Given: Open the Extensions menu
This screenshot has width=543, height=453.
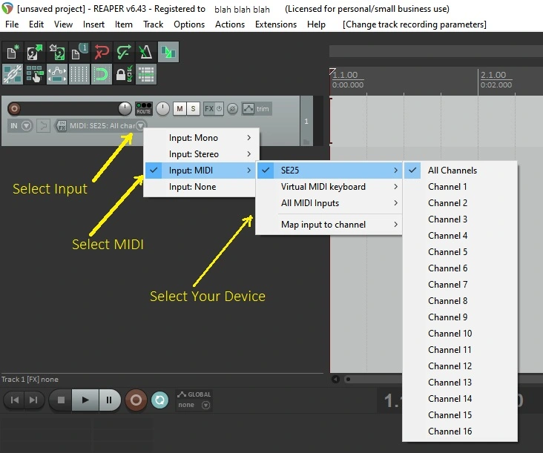Looking at the screenshot, I should [x=276, y=24].
